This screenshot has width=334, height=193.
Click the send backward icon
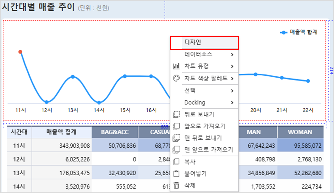(176, 114)
